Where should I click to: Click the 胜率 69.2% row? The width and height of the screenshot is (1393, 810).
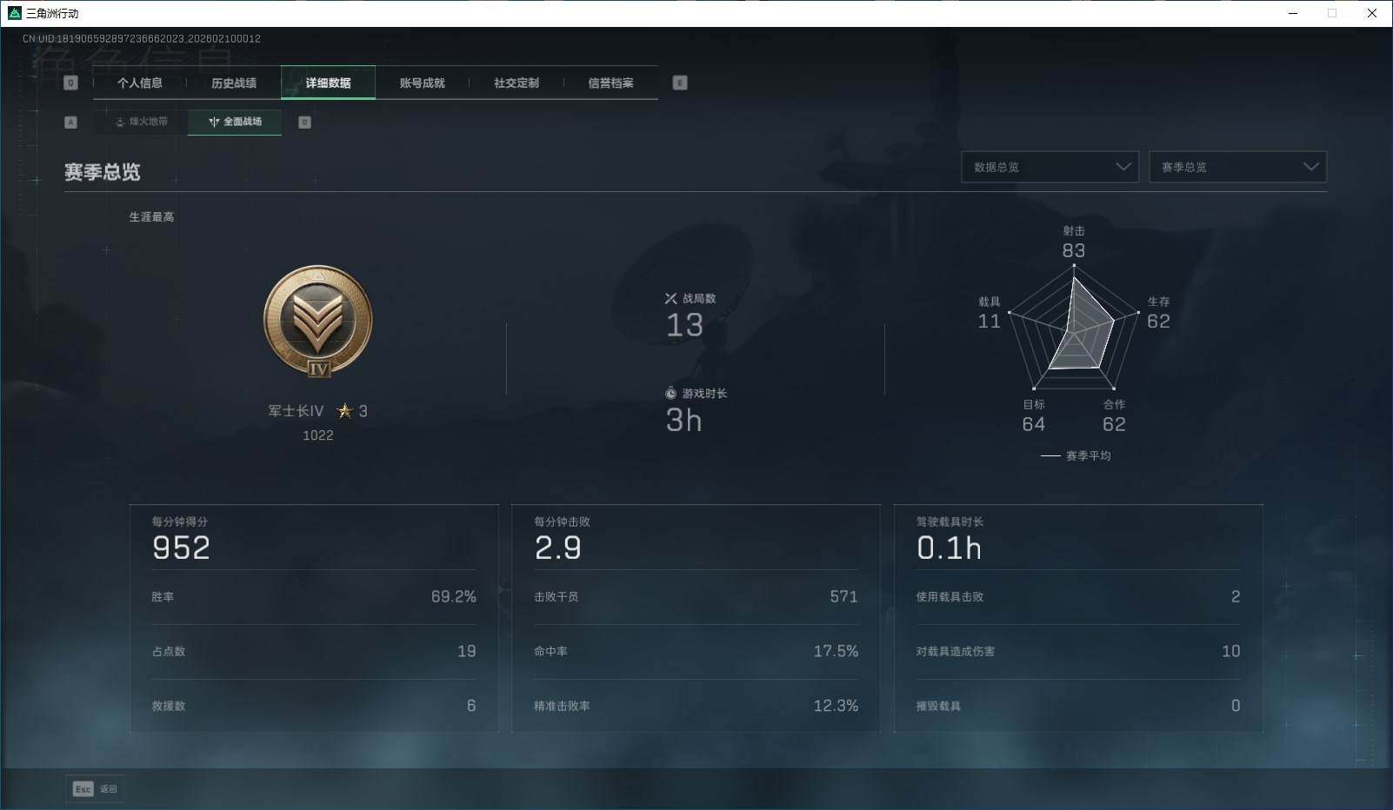tap(314, 597)
